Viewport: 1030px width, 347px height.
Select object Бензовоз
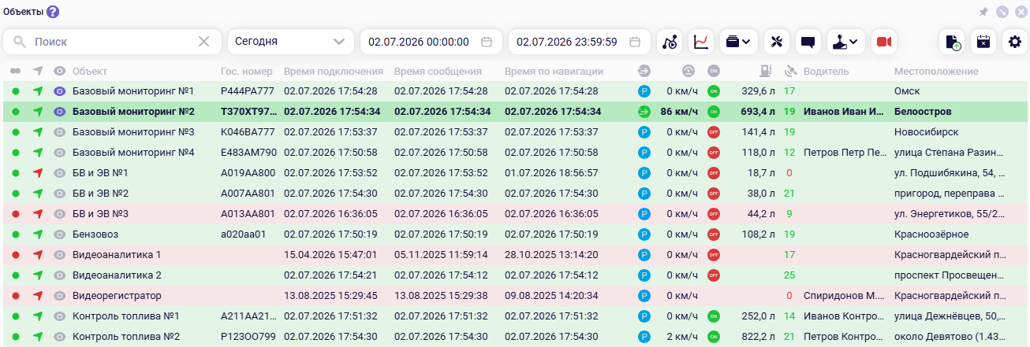[x=96, y=234]
